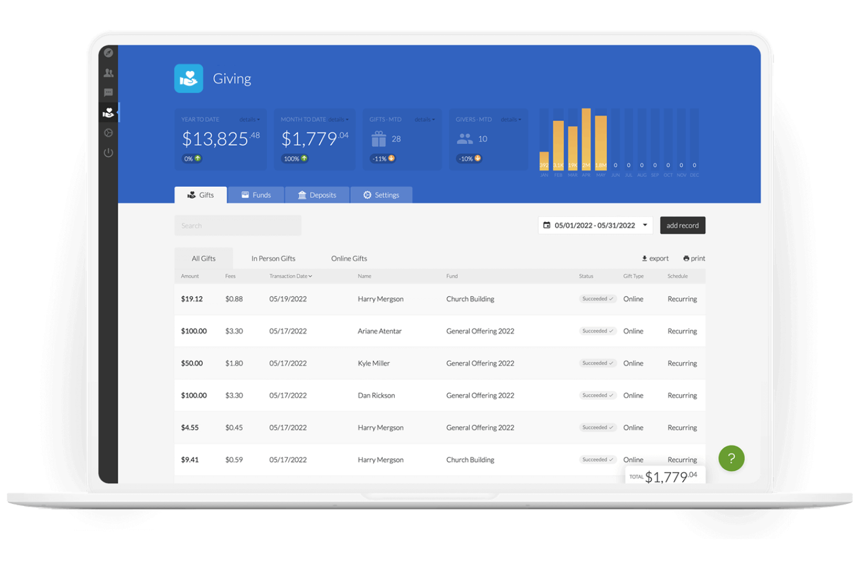Click the print icon above the gifts table
This screenshot has height=569, width=853.
click(686, 258)
